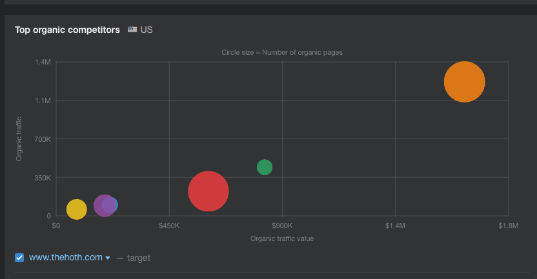Screen dimensions: 537x279
Task: Select the large red bubble
Action: tap(208, 191)
